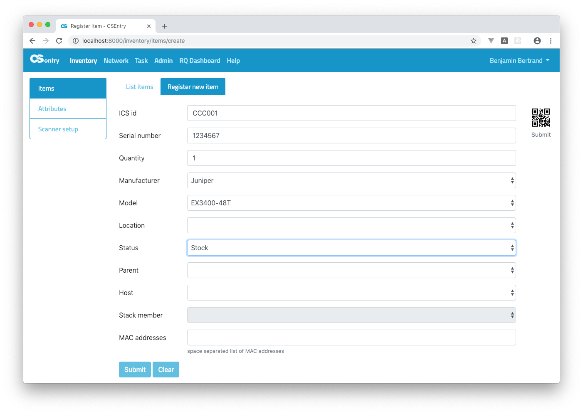Screen dimensions: 583x414
Task: Open the Benjamin Bertrand user menu
Action: (519, 61)
